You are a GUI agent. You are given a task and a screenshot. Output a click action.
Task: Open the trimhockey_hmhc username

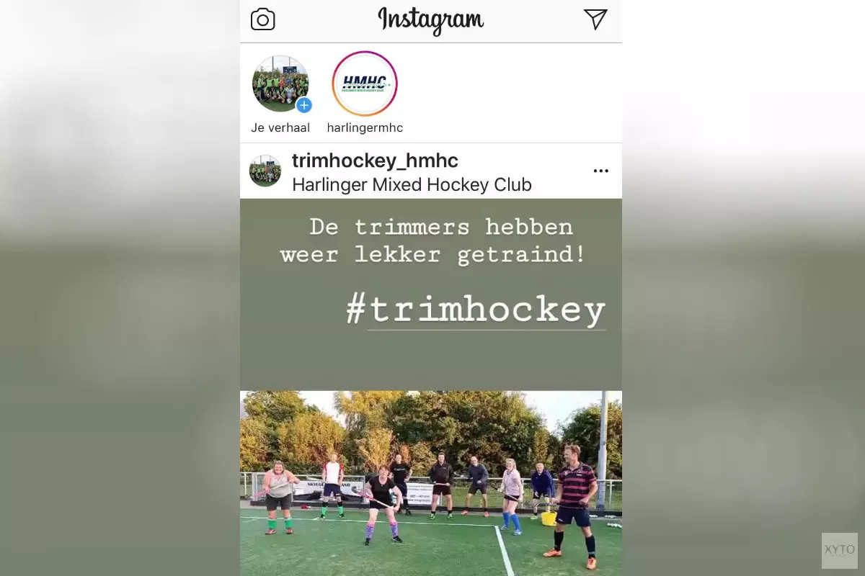375,161
